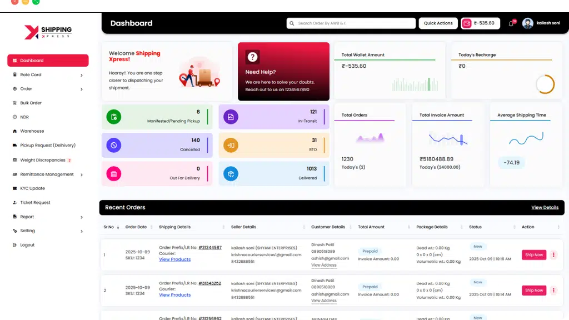Screen dimensions: 569x320
Task: Open View Products for order #31343252
Action: pos(174,295)
